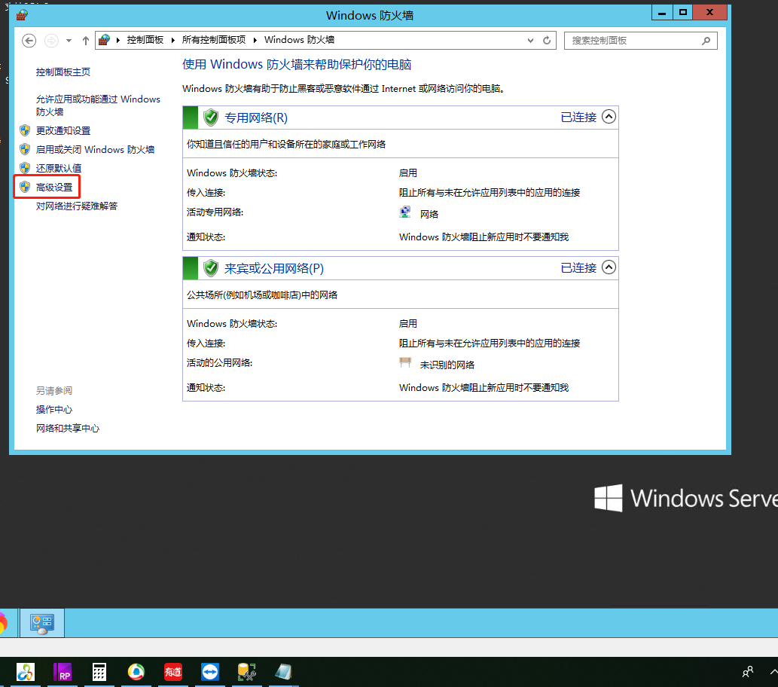Click shield icon beside 还原默认值
The height and width of the screenshot is (687, 778).
(25, 168)
